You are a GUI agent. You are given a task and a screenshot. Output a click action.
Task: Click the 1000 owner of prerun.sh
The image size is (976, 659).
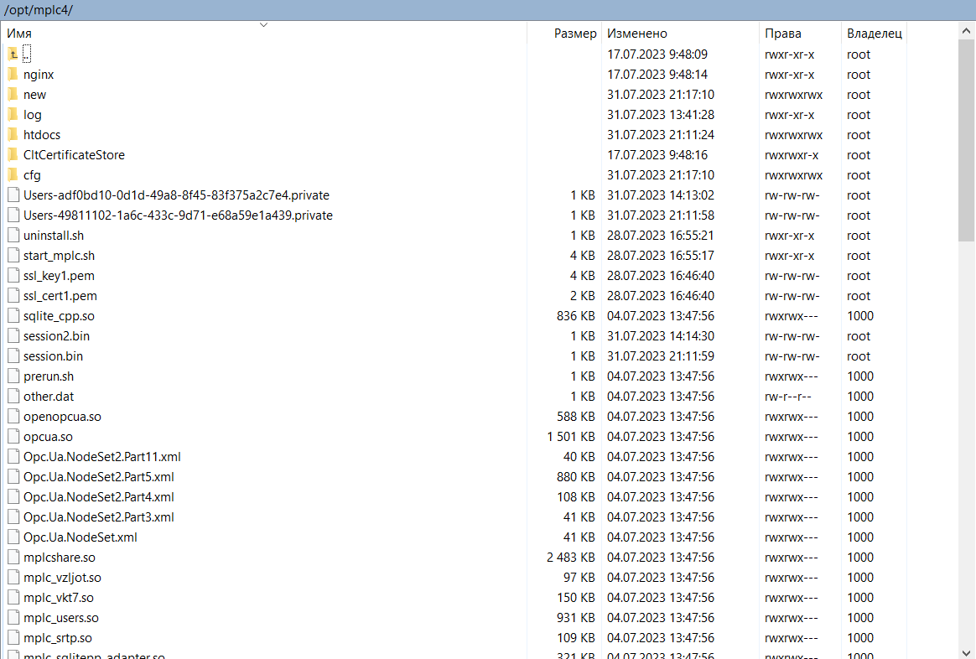click(x=860, y=376)
